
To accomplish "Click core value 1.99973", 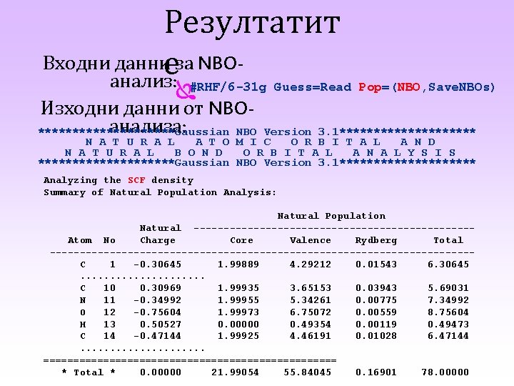I will click(x=238, y=312).
